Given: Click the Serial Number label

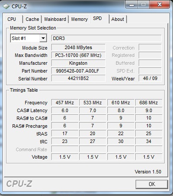Looking at the screenshot, I should [33, 79].
